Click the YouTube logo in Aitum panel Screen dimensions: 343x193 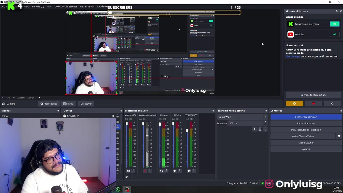coord(290,34)
